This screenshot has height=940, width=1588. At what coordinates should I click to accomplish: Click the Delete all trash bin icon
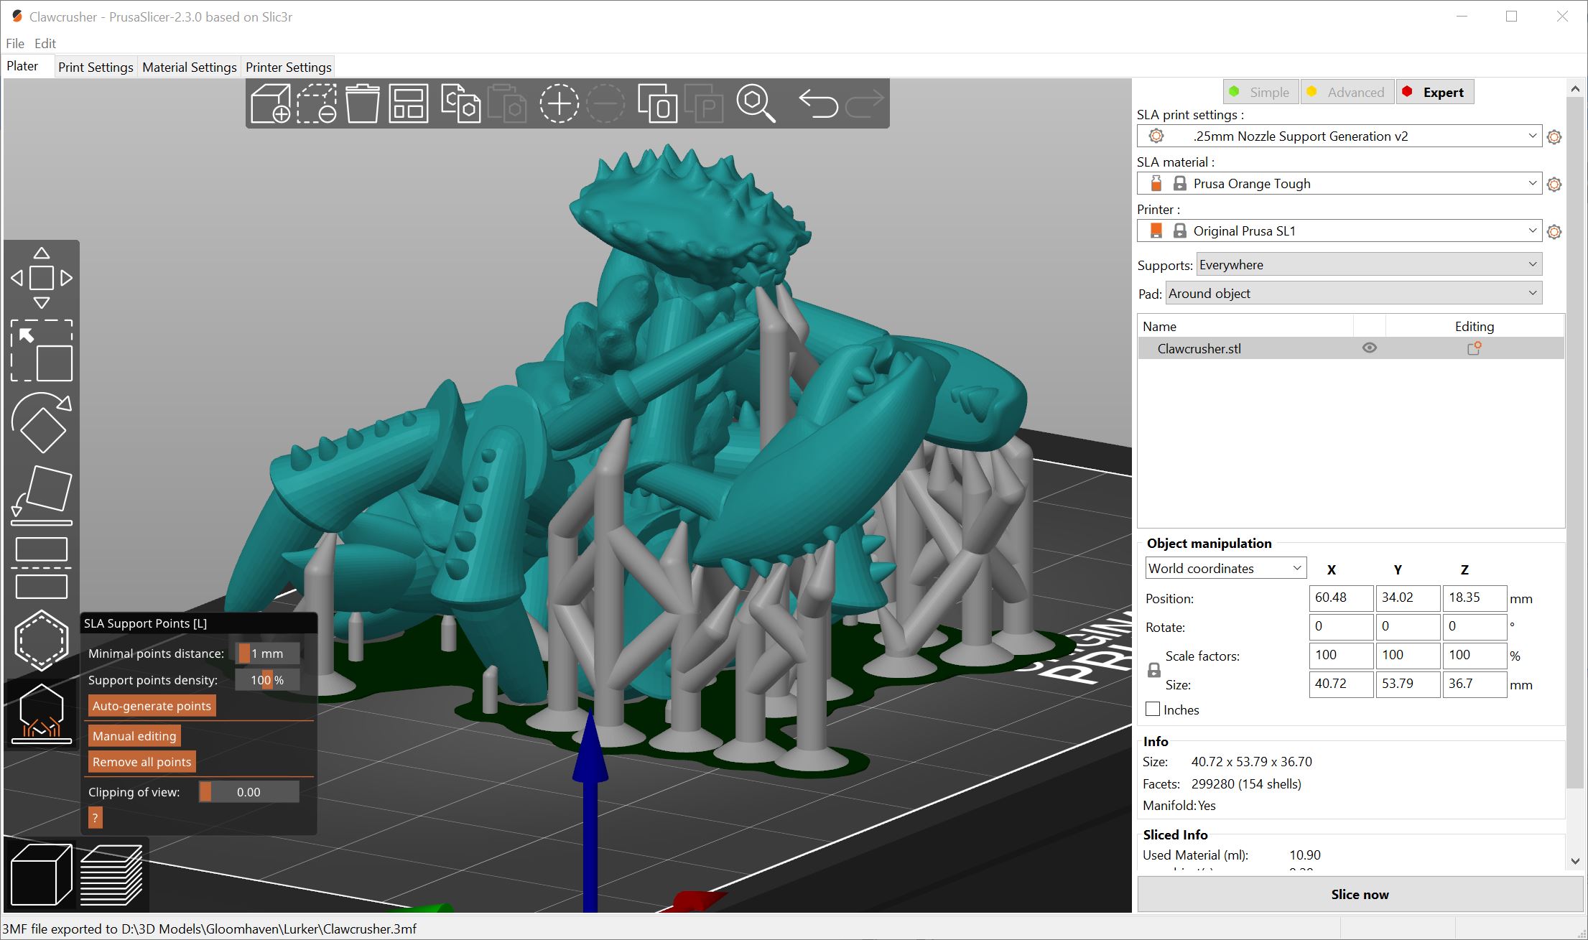(x=363, y=103)
